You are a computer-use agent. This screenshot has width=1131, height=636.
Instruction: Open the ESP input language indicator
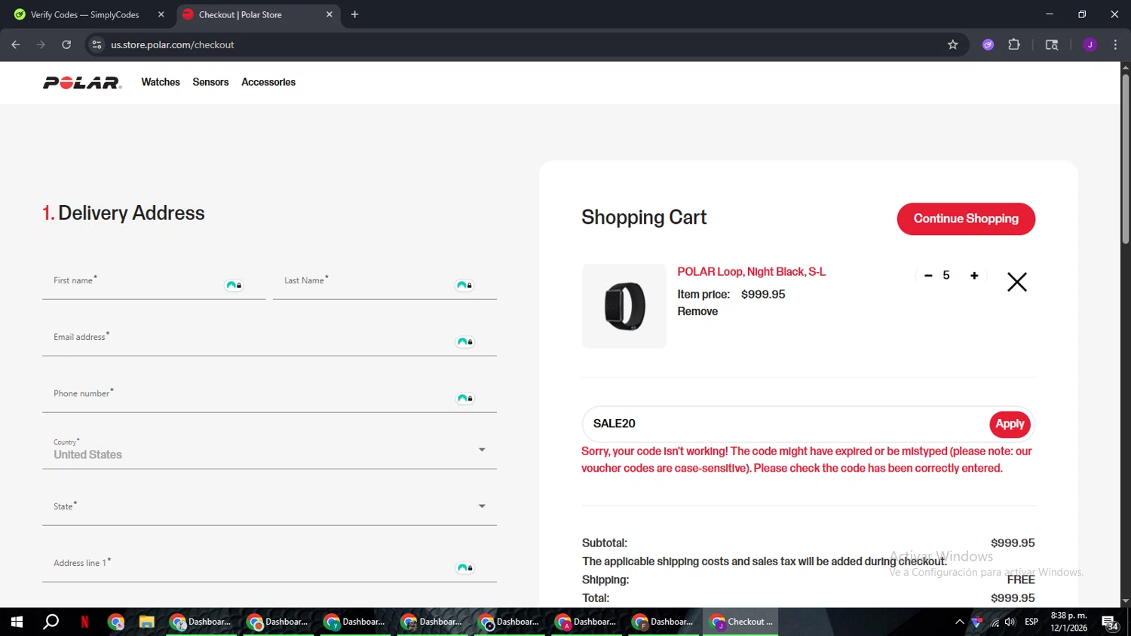point(1031,622)
